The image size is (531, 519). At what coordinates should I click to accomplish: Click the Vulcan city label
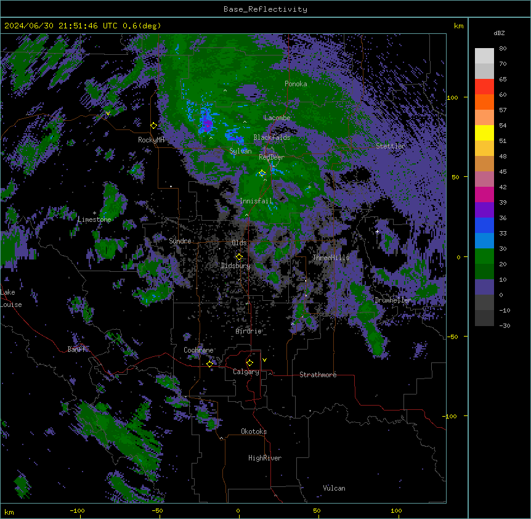(x=334, y=488)
